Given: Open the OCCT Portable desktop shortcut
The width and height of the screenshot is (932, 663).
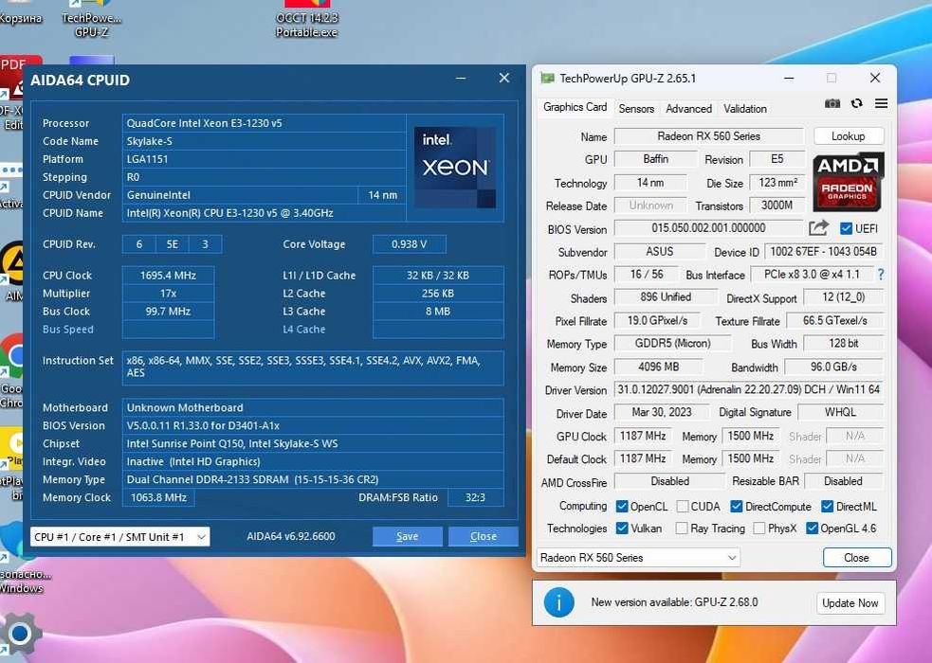Looking at the screenshot, I should [306, 19].
